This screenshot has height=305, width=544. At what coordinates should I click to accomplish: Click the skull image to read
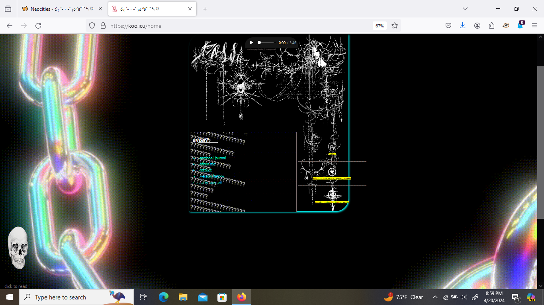coord(18,248)
